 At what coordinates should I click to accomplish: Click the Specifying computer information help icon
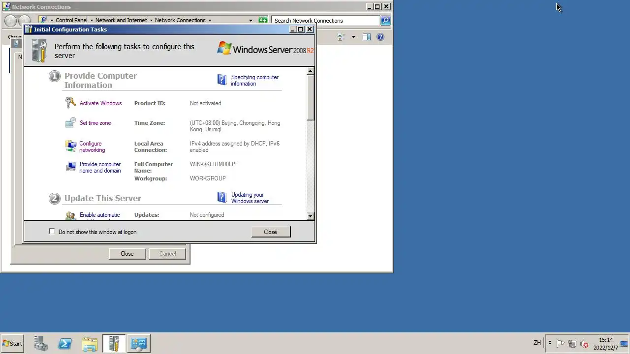pos(222,80)
